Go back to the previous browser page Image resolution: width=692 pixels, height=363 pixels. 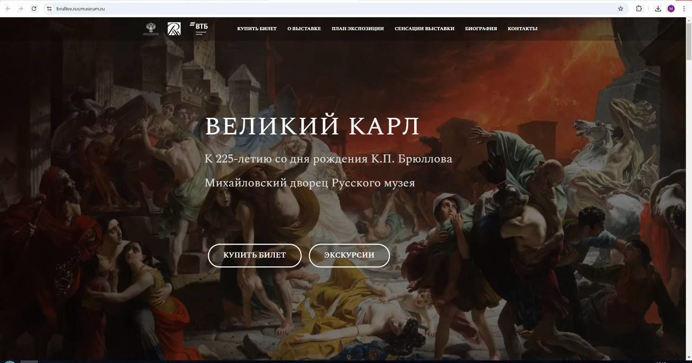pyautogui.click(x=8, y=9)
